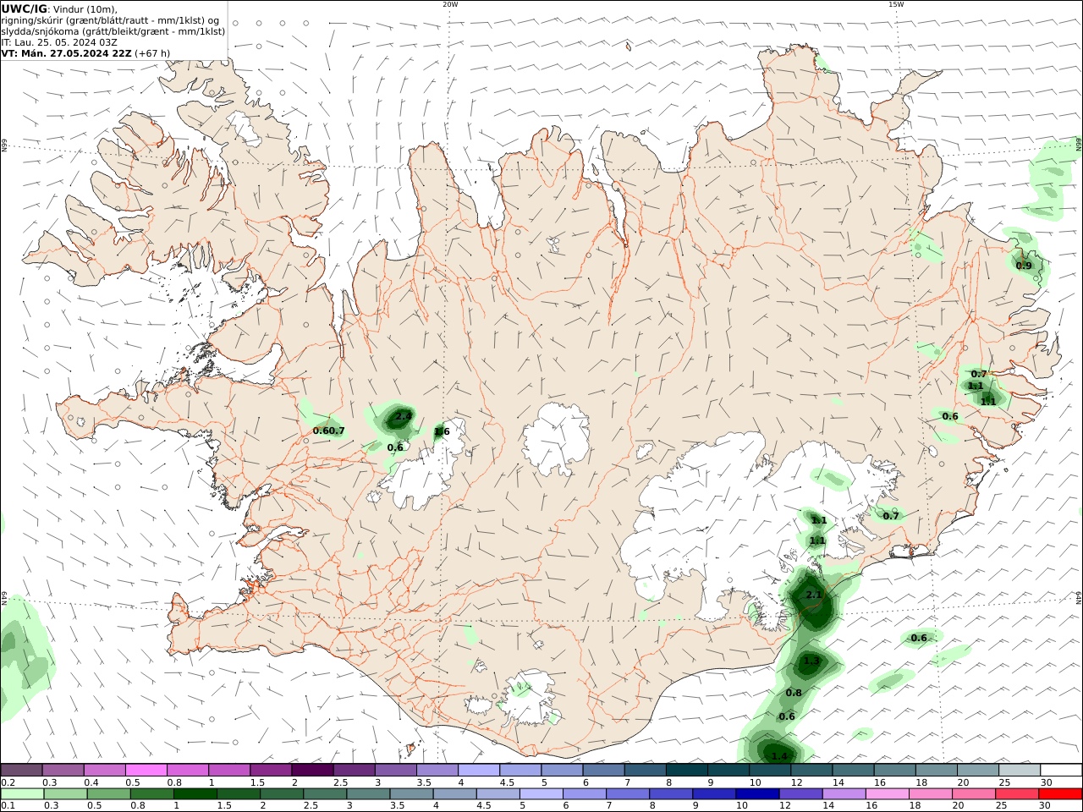The height and width of the screenshot is (812, 1083).
Task: Click the 0.9 precipitation value in the east
Action: pyautogui.click(x=1024, y=266)
